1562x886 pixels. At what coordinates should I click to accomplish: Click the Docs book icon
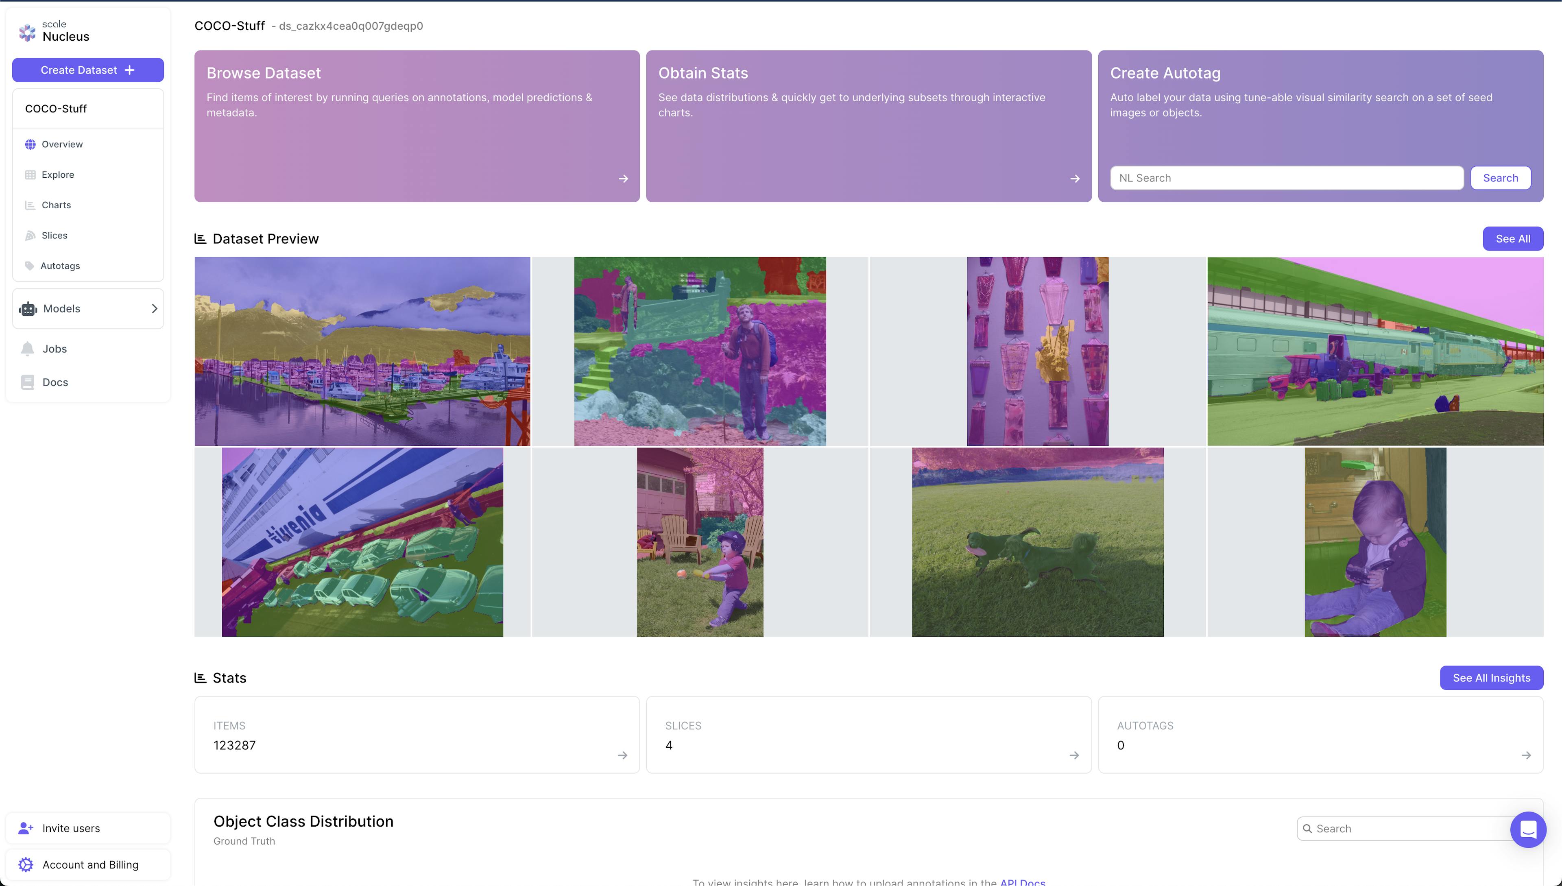27,382
